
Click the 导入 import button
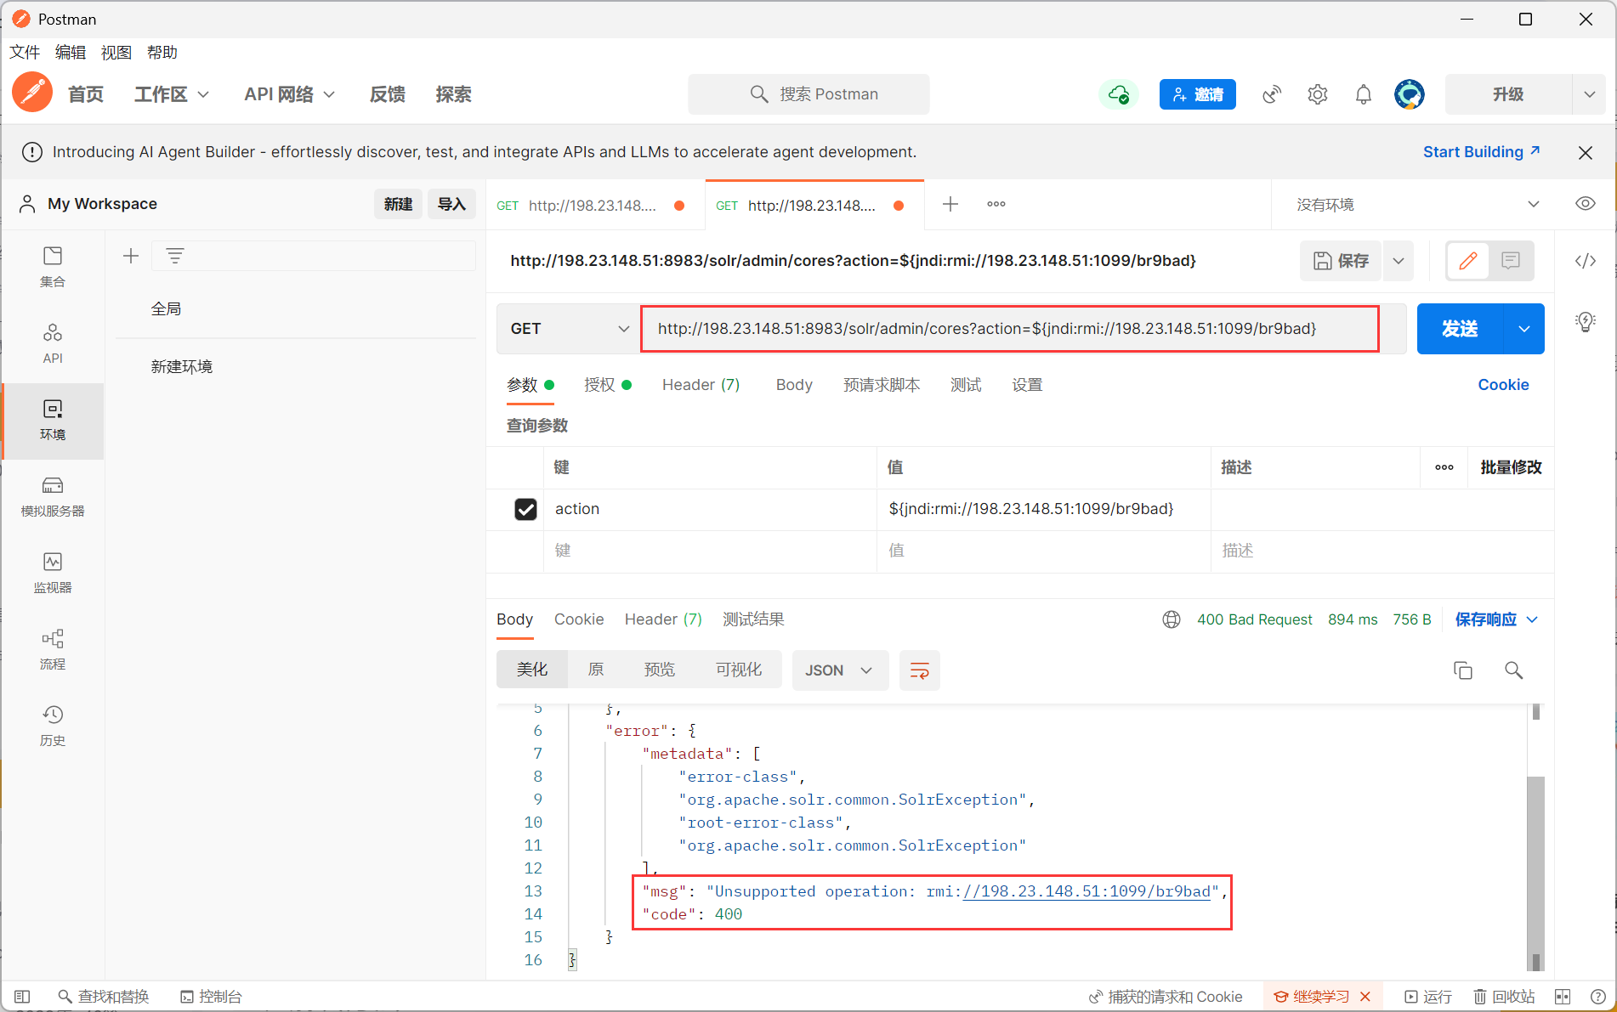click(x=451, y=204)
